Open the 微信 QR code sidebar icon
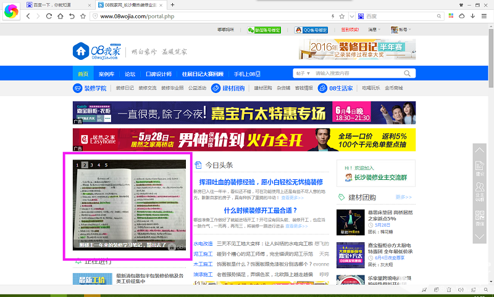The image size is (494, 297). coord(480,218)
